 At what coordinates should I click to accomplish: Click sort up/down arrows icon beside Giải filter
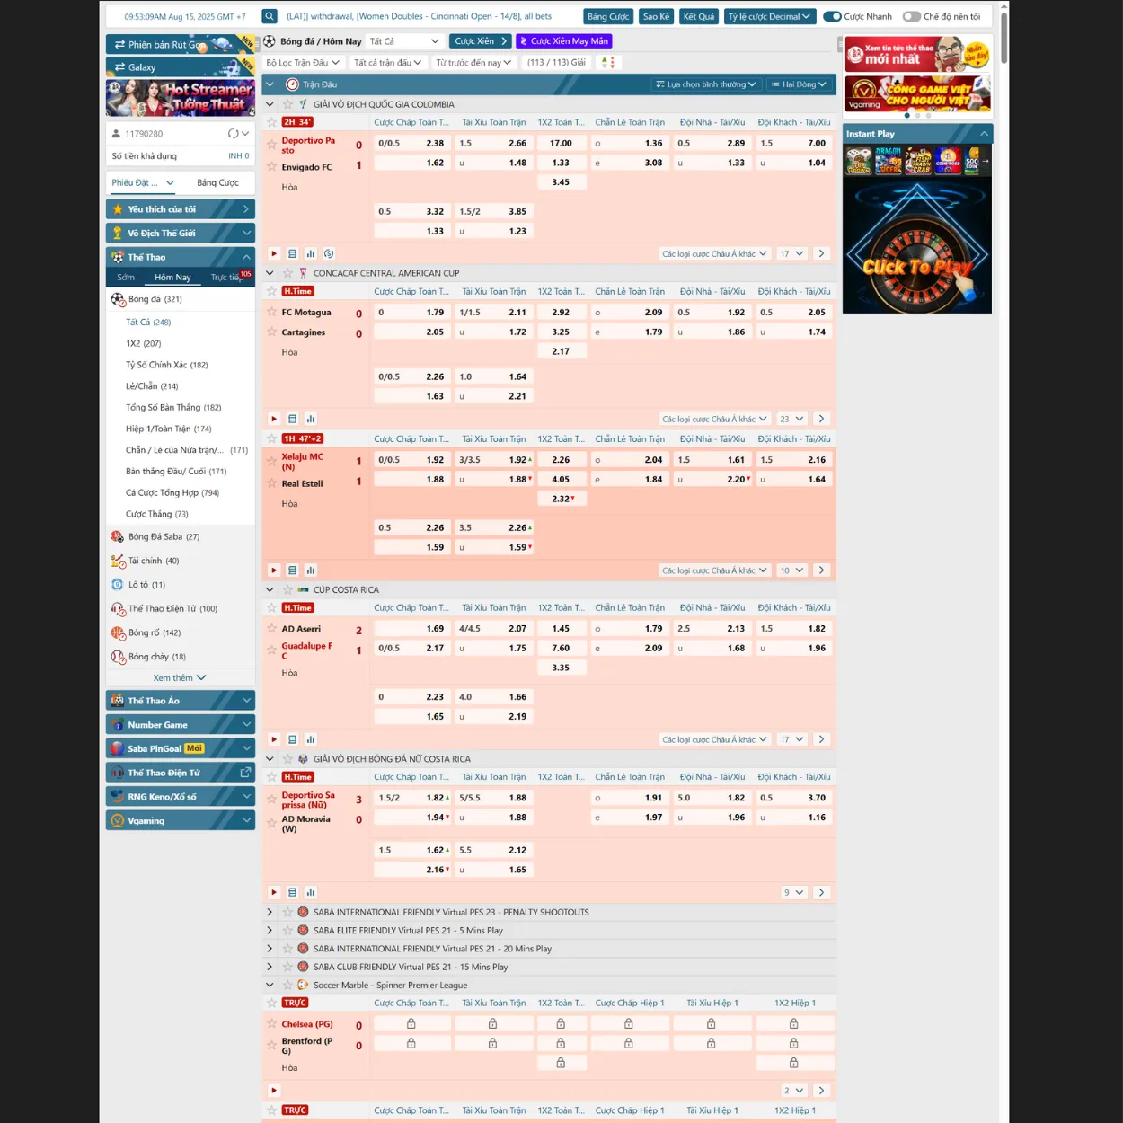[607, 63]
